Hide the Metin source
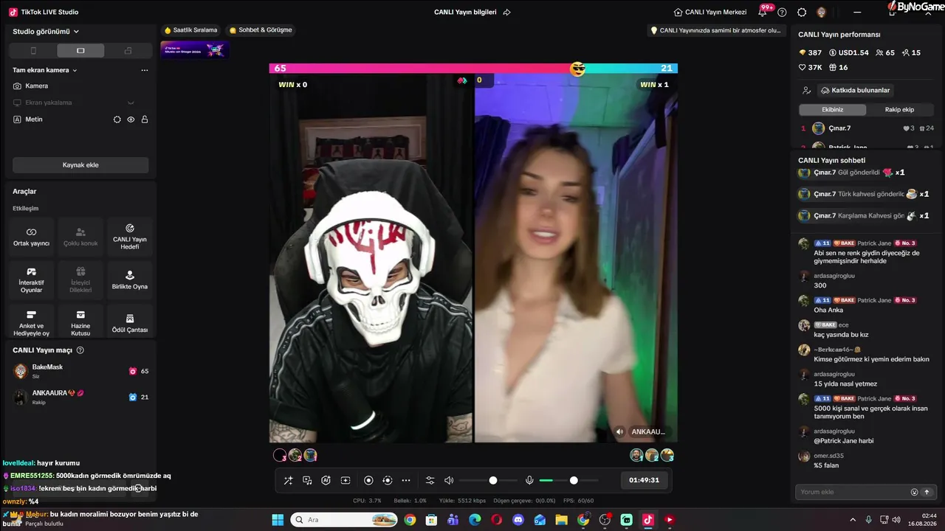Image resolution: width=945 pixels, height=531 pixels. point(131,119)
